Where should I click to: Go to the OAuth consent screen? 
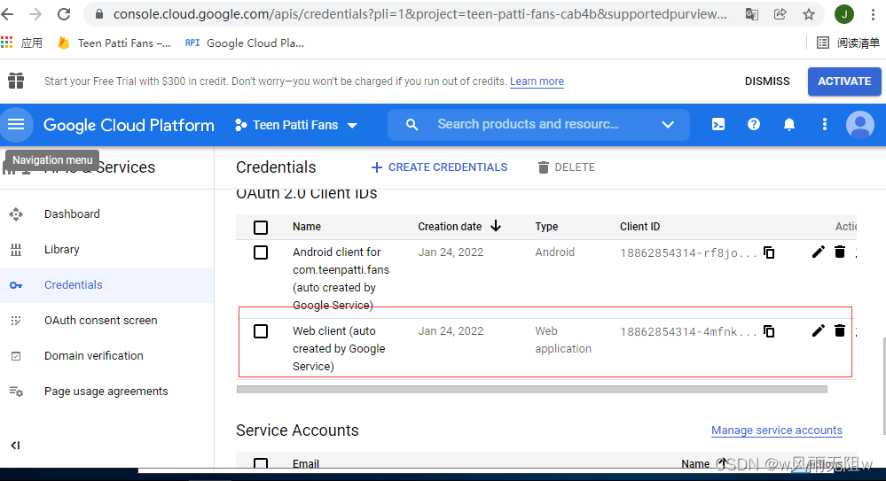(x=100, y=321)
